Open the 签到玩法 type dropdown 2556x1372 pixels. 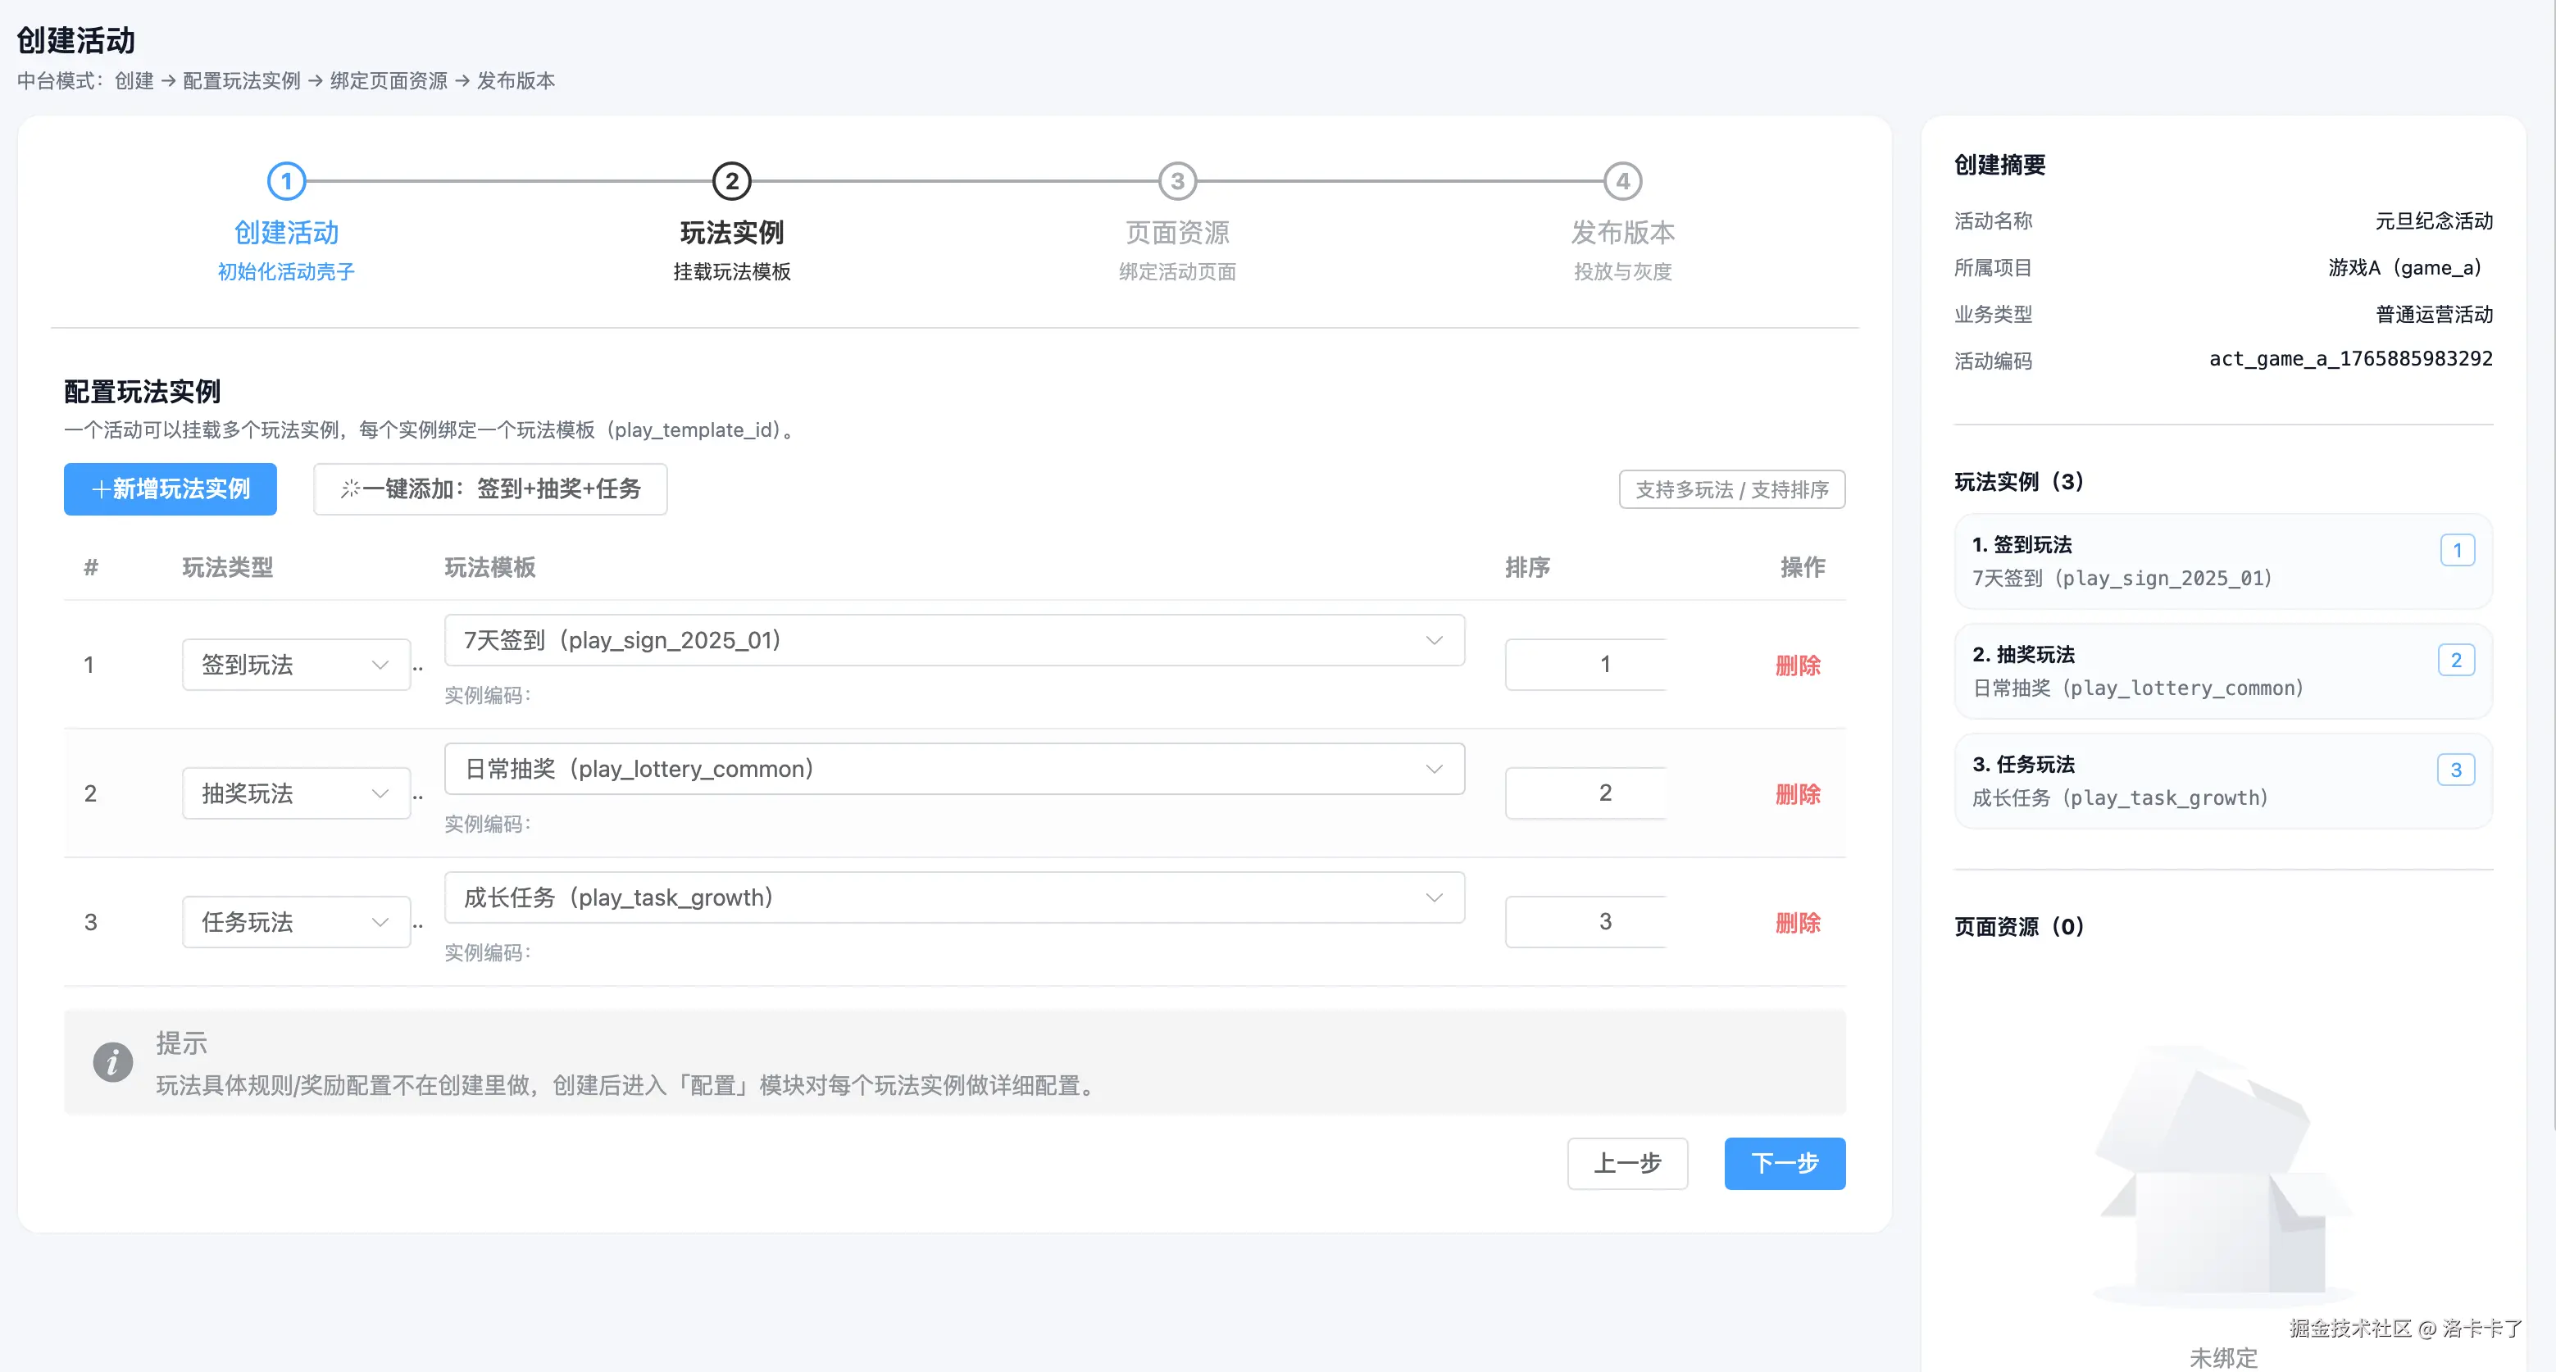294,665
